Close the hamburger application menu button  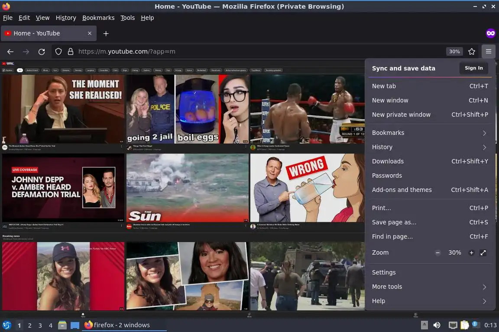(x=489, y=51)
